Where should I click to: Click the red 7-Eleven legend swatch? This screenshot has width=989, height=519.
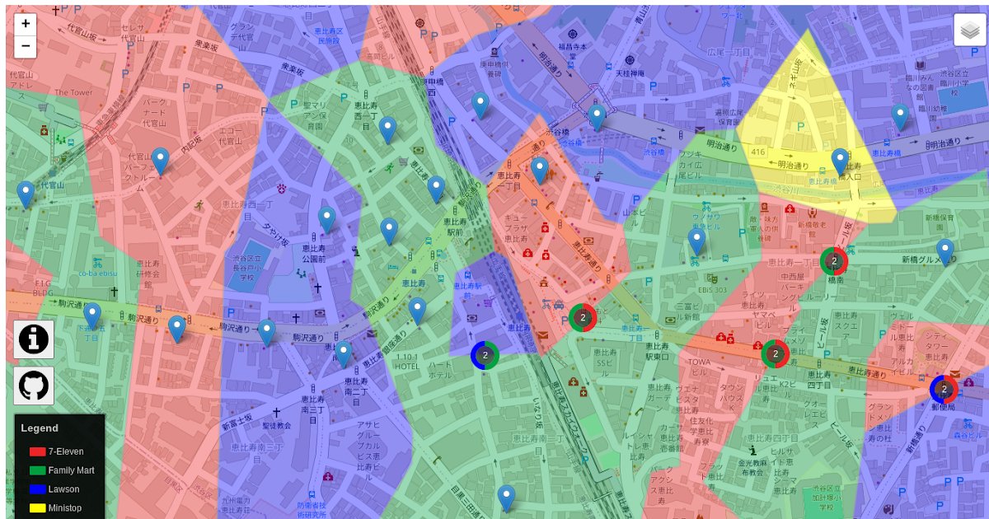pos(37,451)
